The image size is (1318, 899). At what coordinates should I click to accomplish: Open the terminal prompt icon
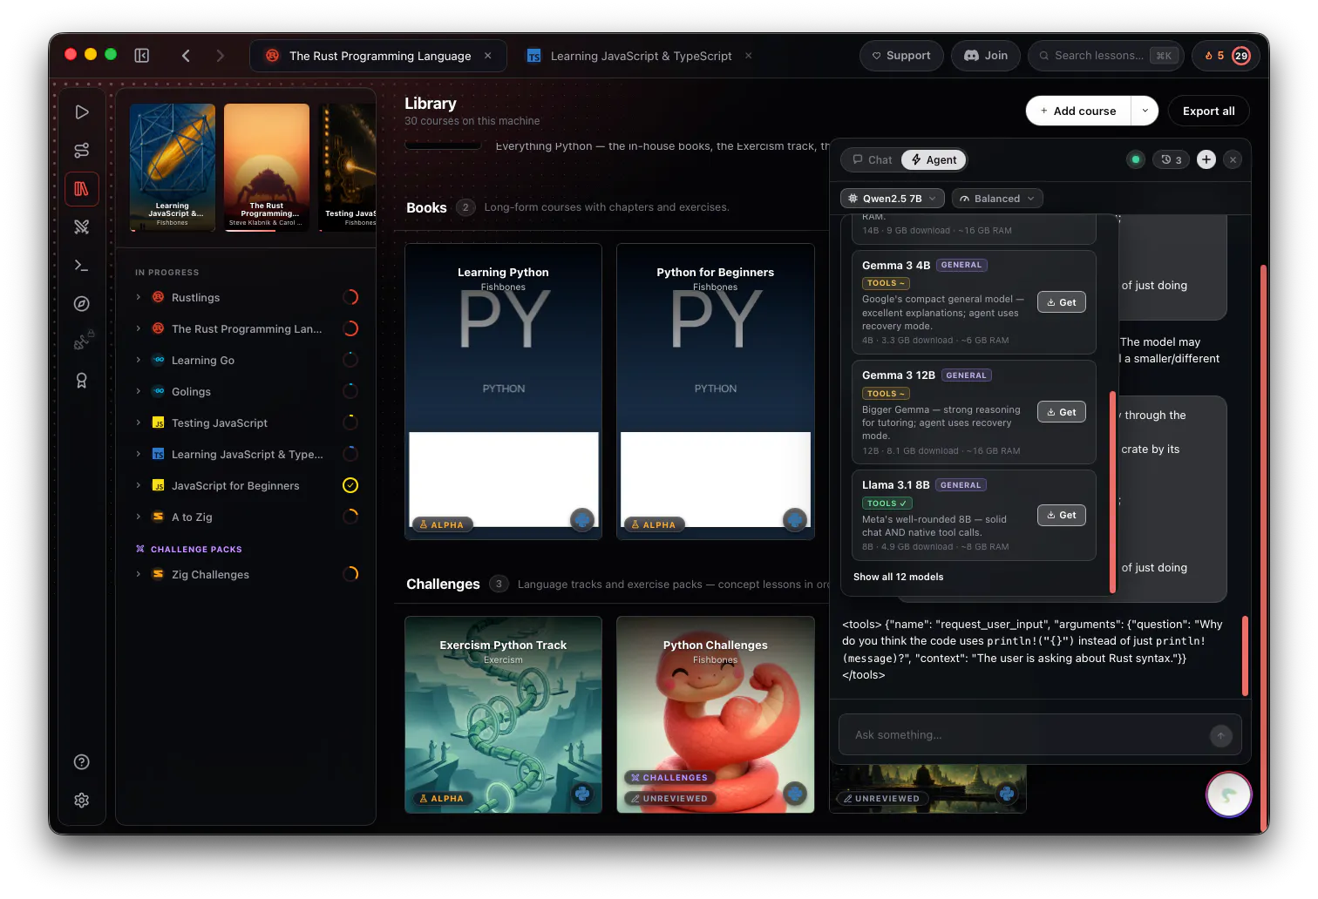pyautogui.click(x=81, y=266)
